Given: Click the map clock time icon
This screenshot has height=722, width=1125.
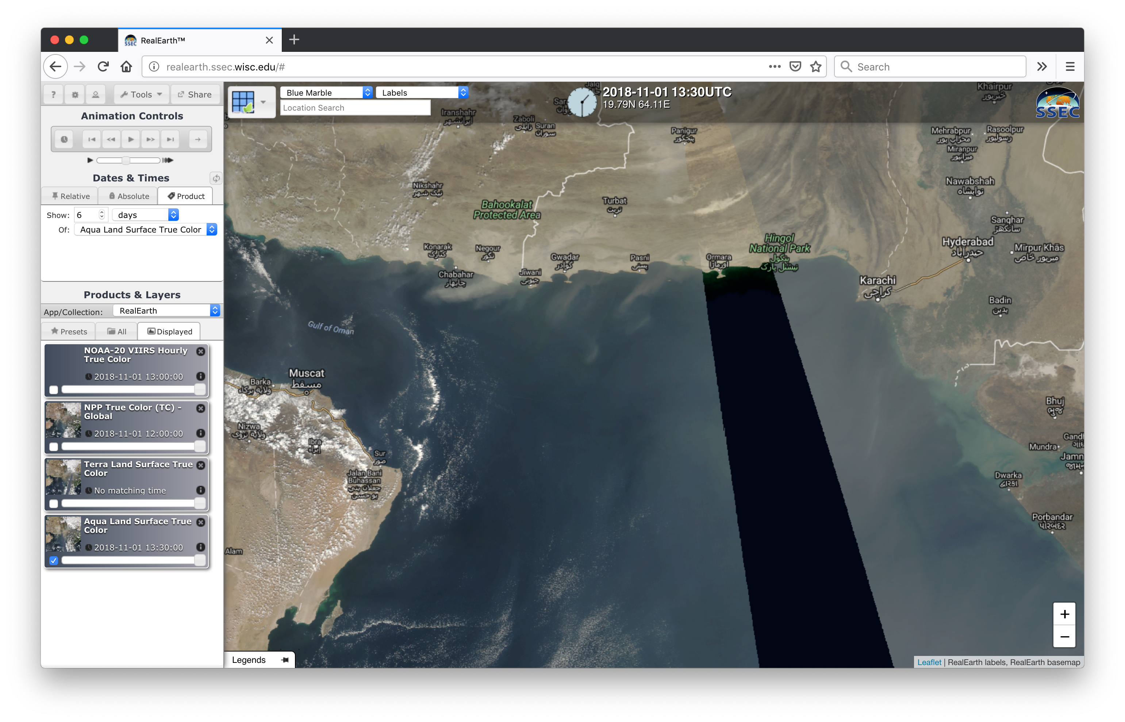Looking at the screenshot, I should (x=582, y=102).
